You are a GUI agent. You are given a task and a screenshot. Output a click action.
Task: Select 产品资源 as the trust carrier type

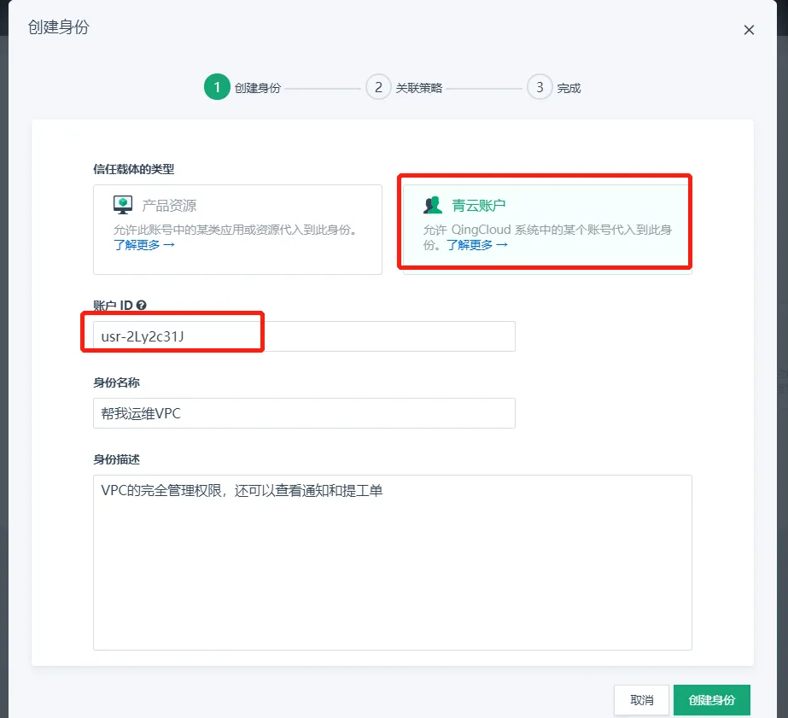pos(237,229)
